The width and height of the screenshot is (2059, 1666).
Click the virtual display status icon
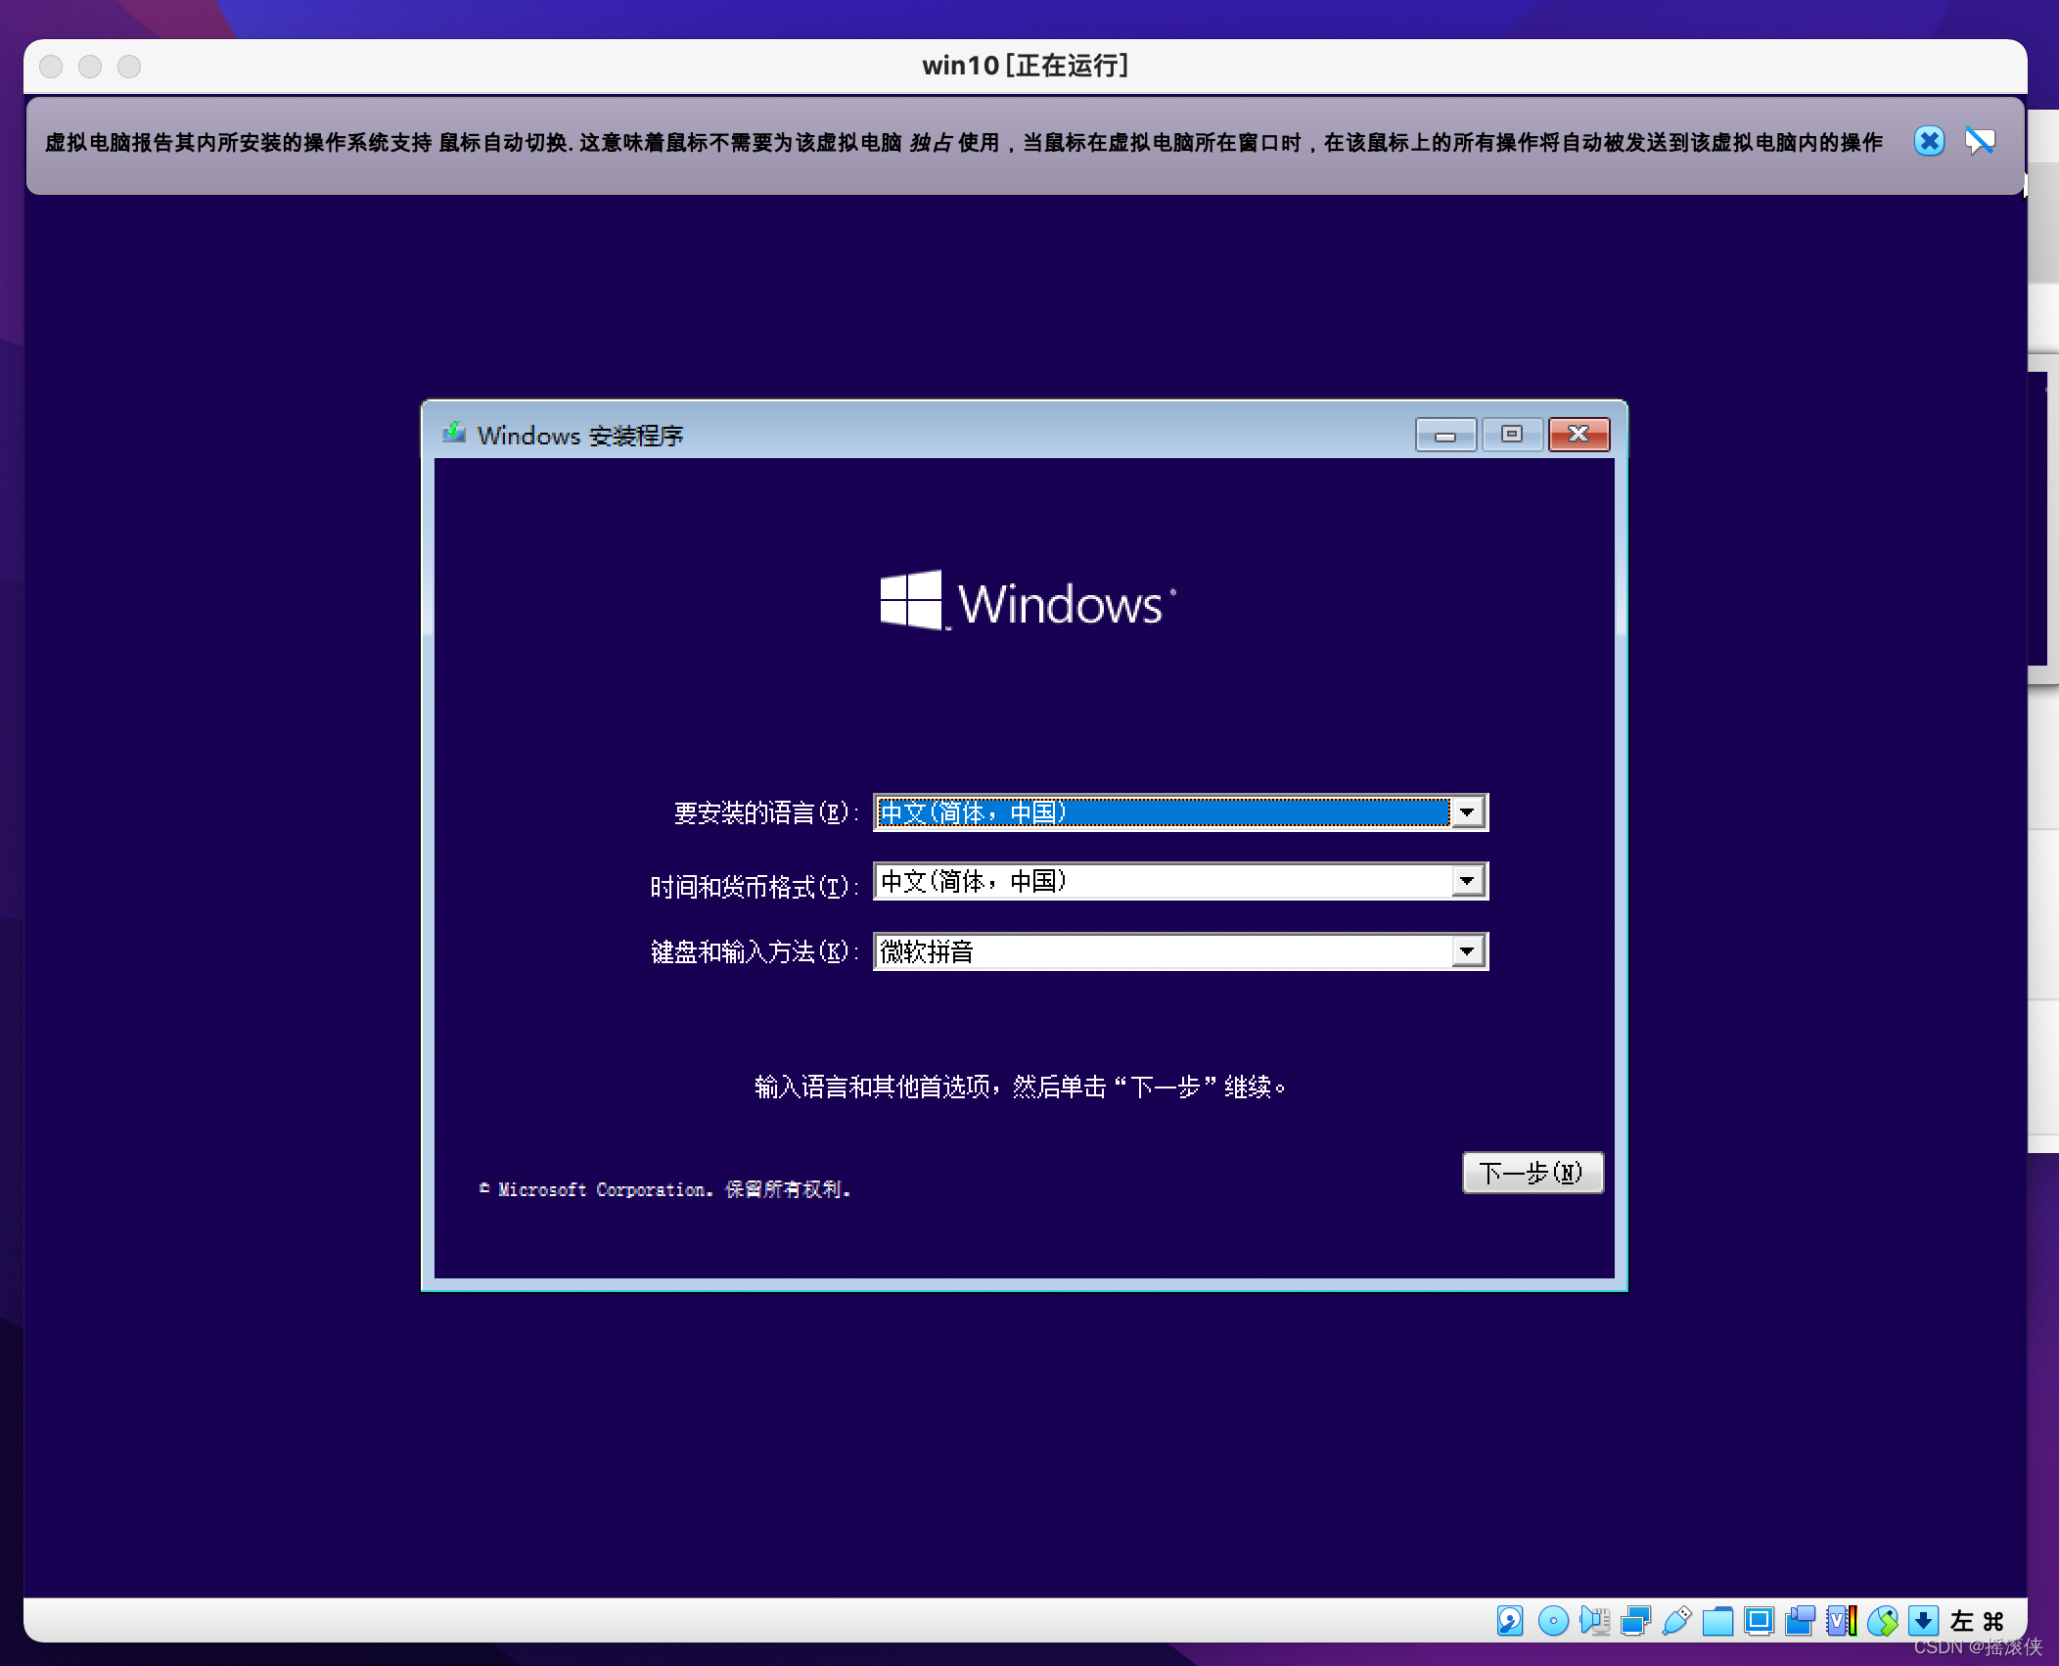(x=1759, y=1621)
